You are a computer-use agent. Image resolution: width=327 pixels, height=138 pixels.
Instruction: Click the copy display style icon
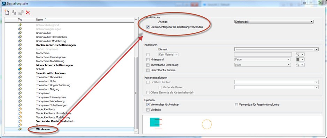click(x=14, y=13)
